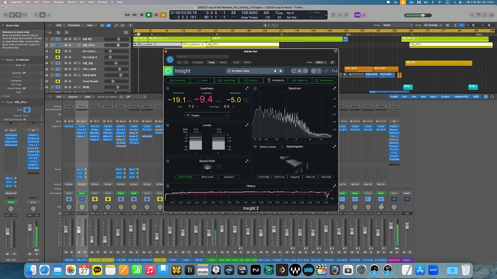The height and width of the screenshot is (279, 497).
Task: Open the Loudness panel settings gear
Action: pyautogui.click(x=168, y=88)
